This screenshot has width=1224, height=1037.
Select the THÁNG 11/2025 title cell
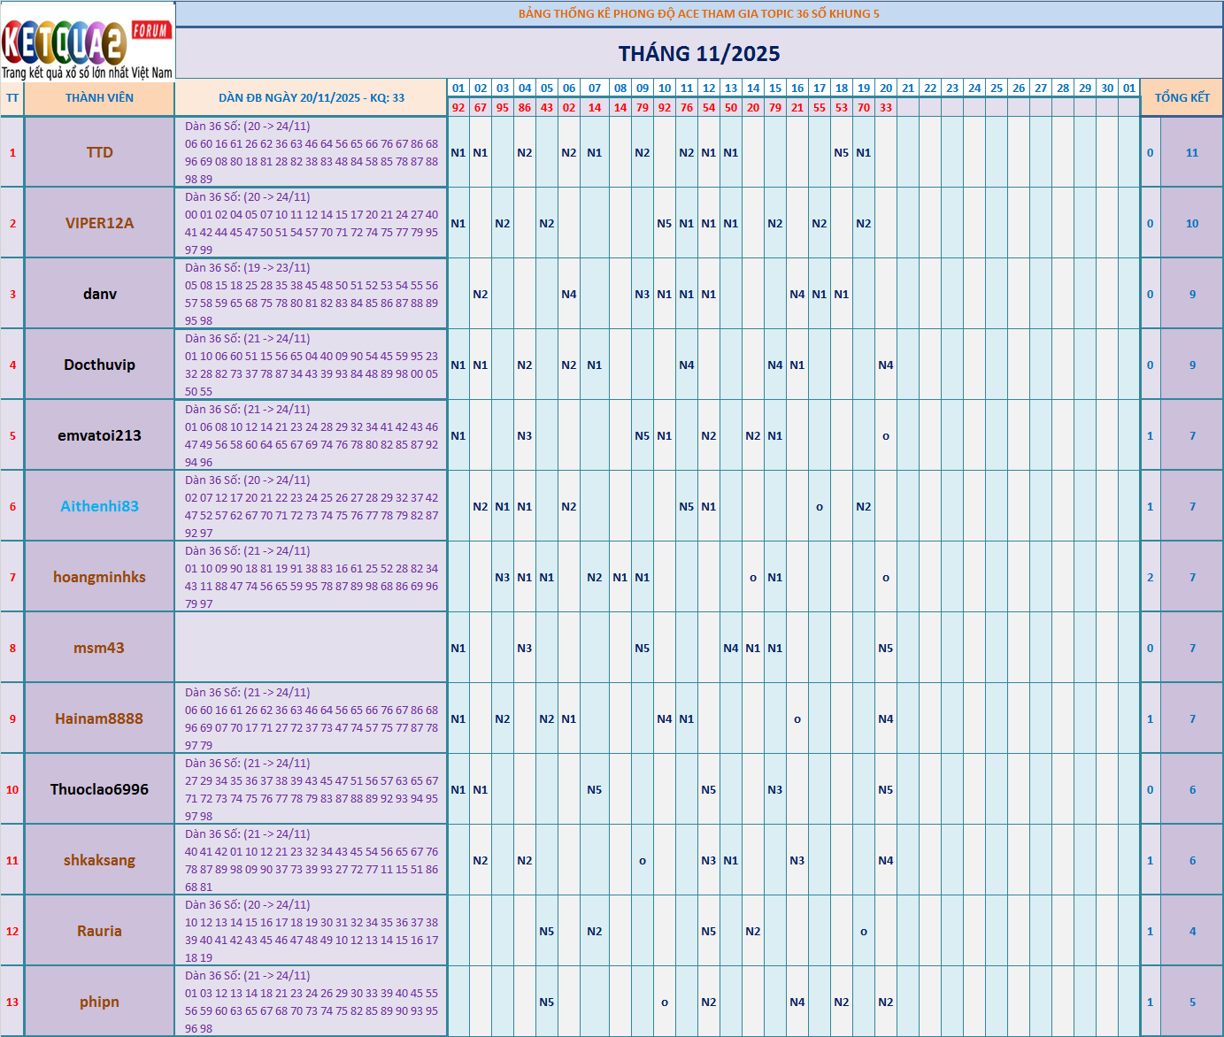(698, 54)
